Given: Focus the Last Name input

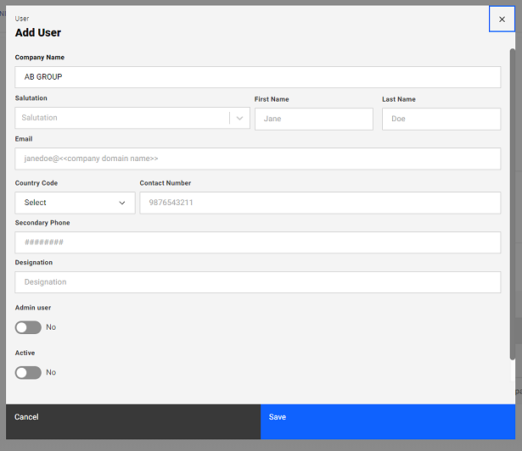Looking at the screenshot, I should pyautogui.click(x=441, y=120).
